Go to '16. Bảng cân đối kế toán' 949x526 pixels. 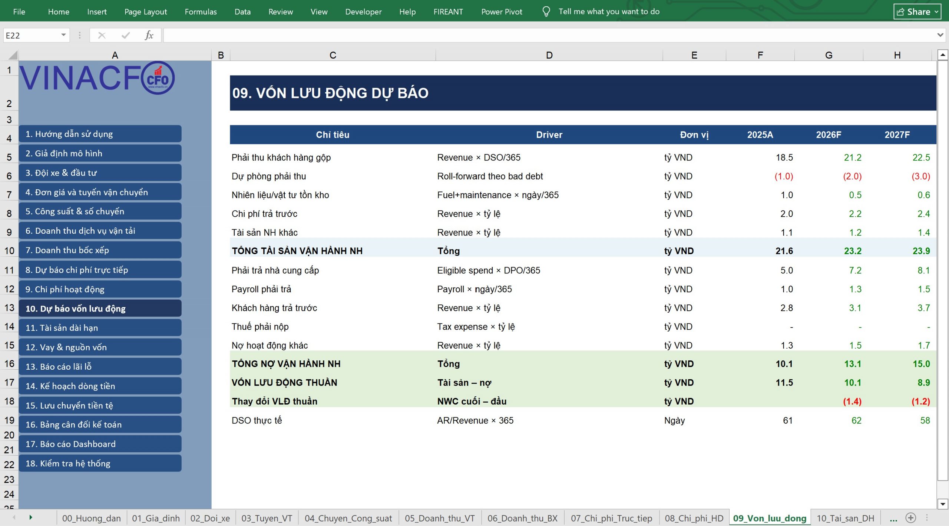100,424
